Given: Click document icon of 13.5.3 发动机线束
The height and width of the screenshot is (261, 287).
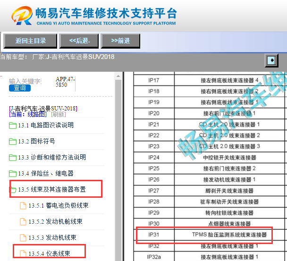Looking at the screenshot, I should tap(23, 238).
